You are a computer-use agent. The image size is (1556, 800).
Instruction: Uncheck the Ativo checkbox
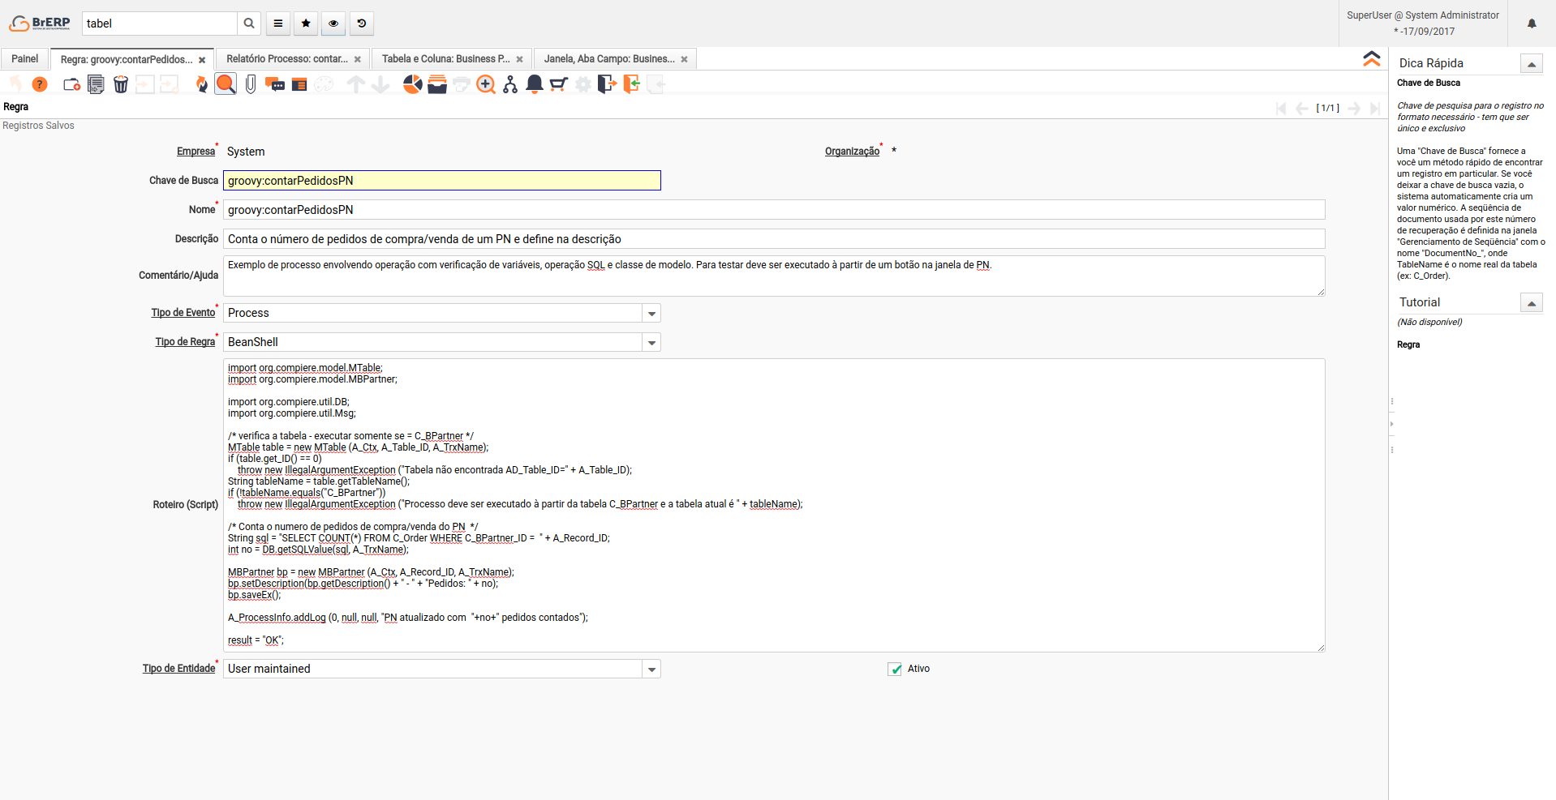tap(895, 670)
